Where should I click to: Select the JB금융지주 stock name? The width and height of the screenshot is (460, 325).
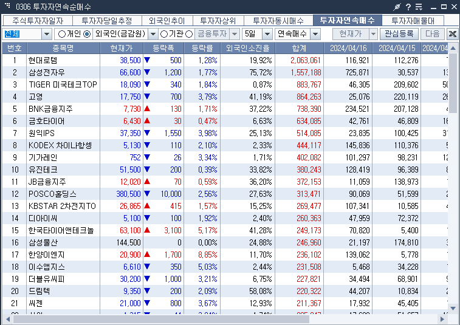click(x=47, y=182)
